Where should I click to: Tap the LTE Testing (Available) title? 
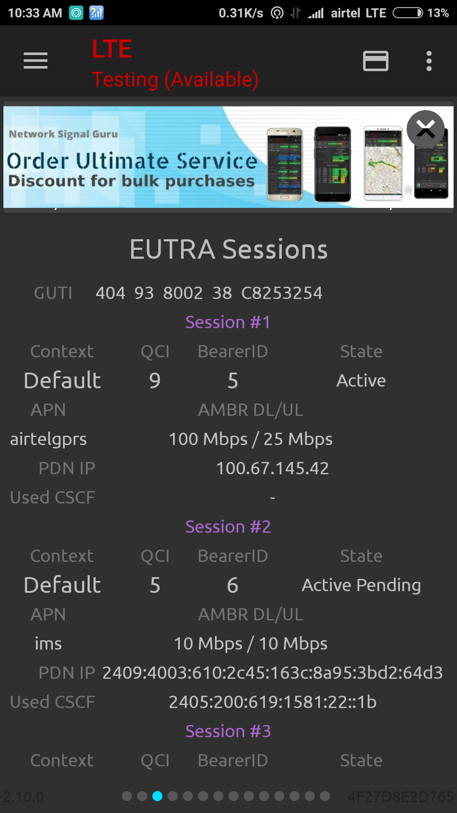point(175,64)
